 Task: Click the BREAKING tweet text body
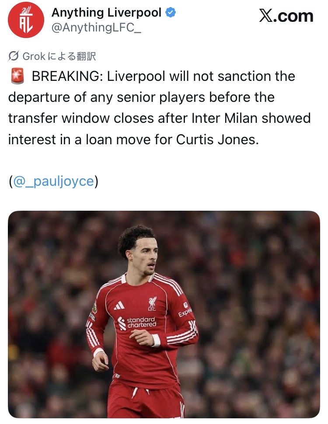click(160, 108)
